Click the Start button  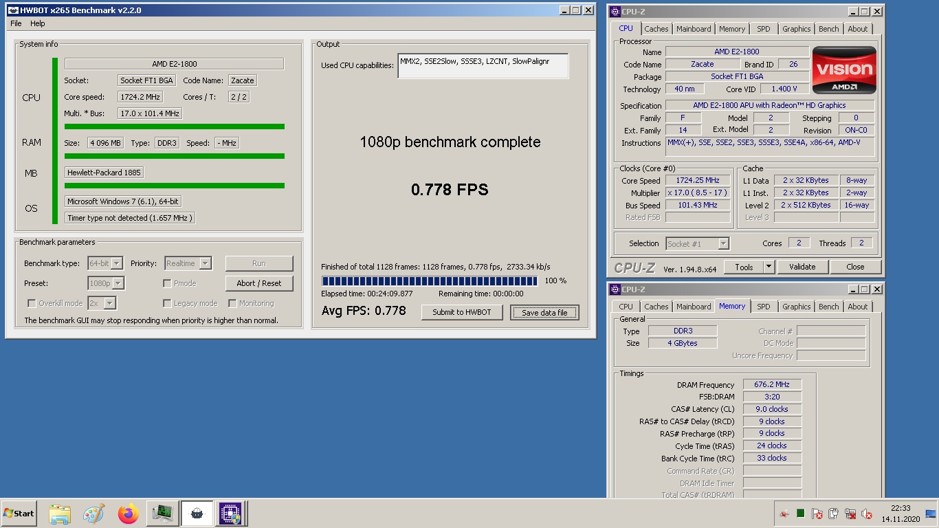[x=19, y=514]
